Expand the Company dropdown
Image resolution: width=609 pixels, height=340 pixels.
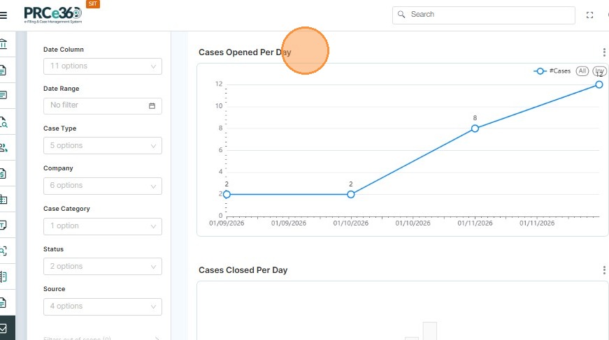pyautogui.click(x=103, y=186)
